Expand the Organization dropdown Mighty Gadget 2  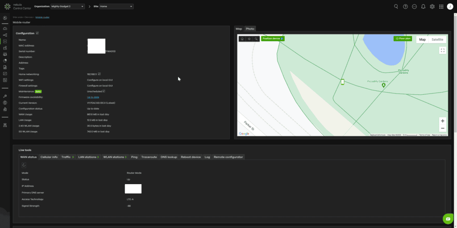[67, 7]
